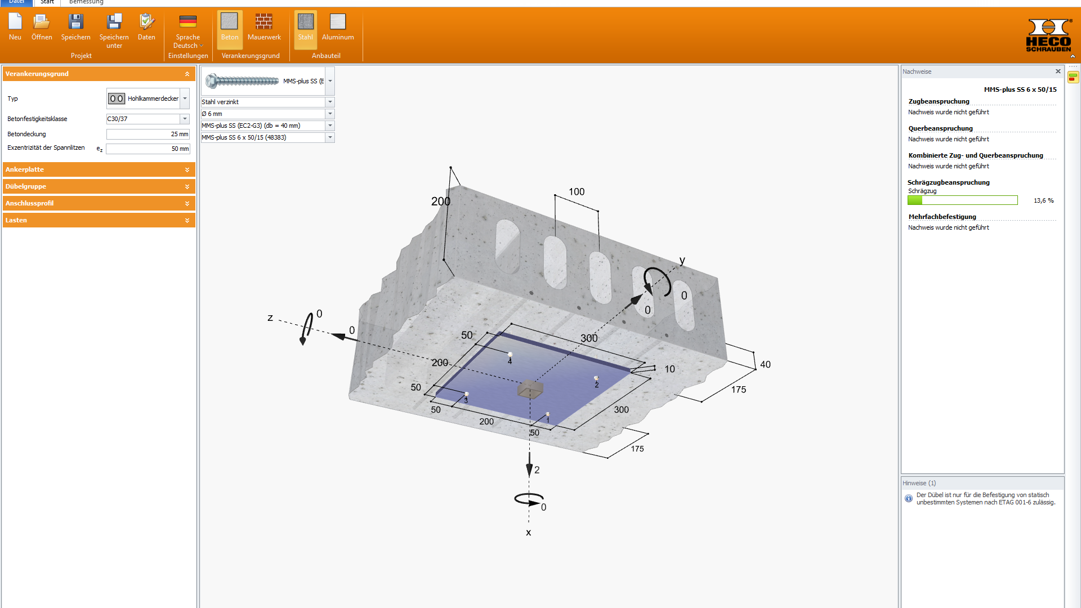This screenshot has height=608, width=1081.
Task: Click the Neu new project icon
Action: click(15, 27)
